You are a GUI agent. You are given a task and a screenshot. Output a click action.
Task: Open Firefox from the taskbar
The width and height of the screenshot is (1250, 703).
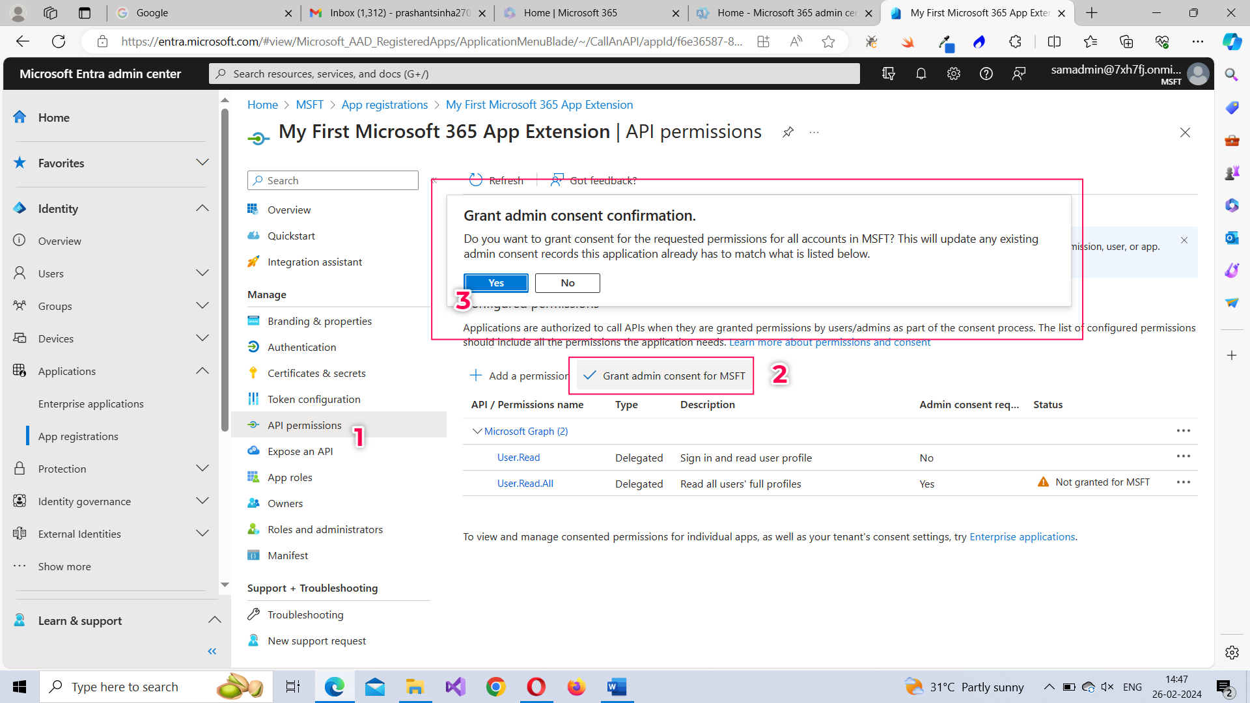point(576,687)
